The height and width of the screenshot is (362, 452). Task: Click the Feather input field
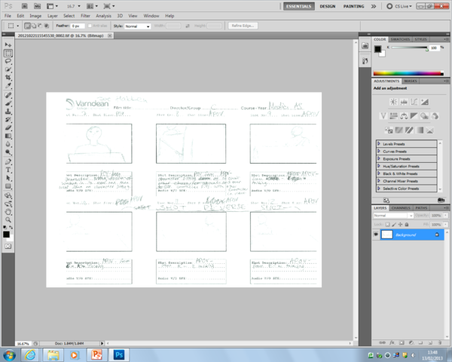(78, 26)
